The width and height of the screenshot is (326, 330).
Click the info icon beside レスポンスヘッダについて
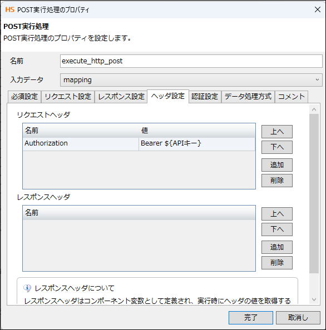(x=27, y=288)
